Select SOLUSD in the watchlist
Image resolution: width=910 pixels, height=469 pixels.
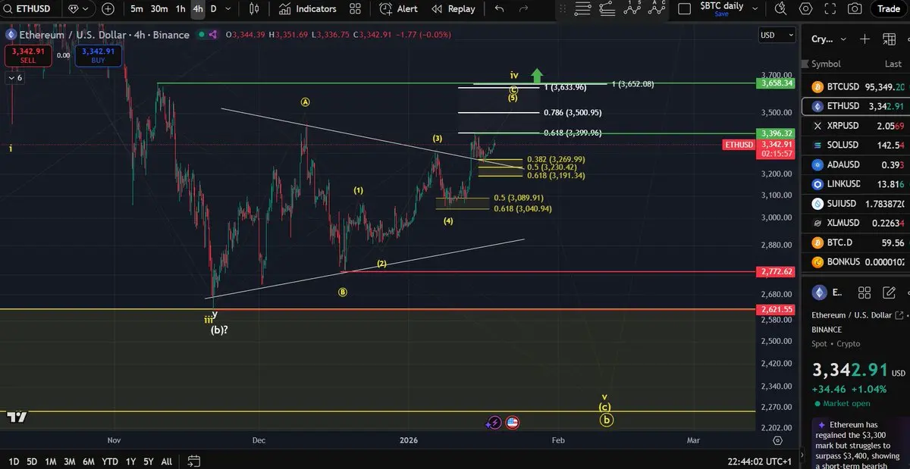856,145
